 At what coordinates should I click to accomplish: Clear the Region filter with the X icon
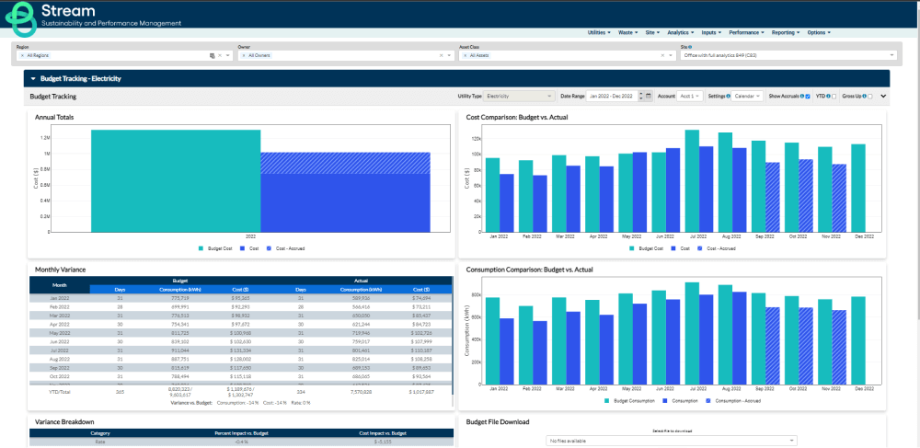(220, 55)
